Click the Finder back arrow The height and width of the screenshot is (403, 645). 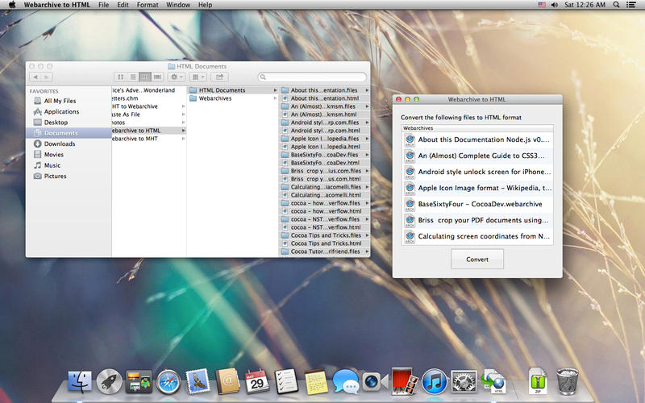(x=35, y=77)
